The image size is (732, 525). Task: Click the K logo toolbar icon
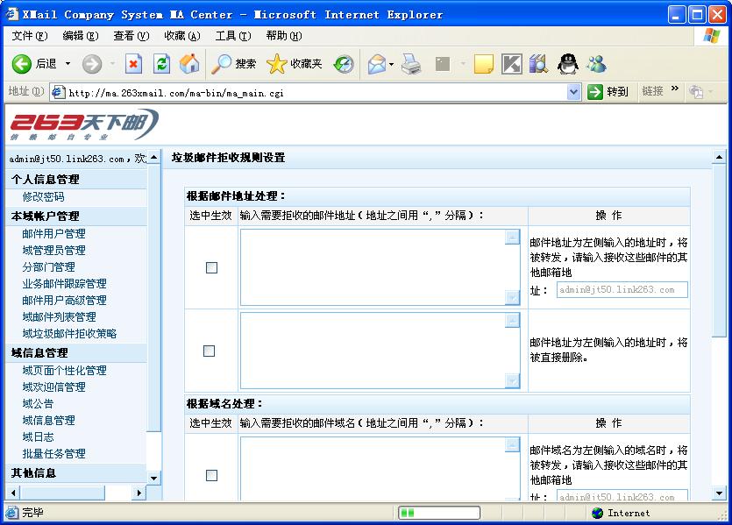[x=512, y=64]
